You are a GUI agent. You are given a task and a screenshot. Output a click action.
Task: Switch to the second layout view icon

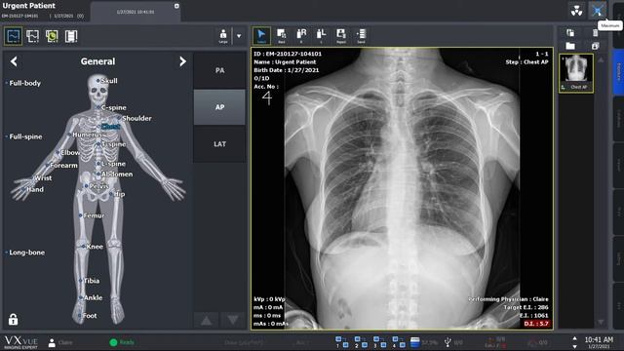click(32, 36)
